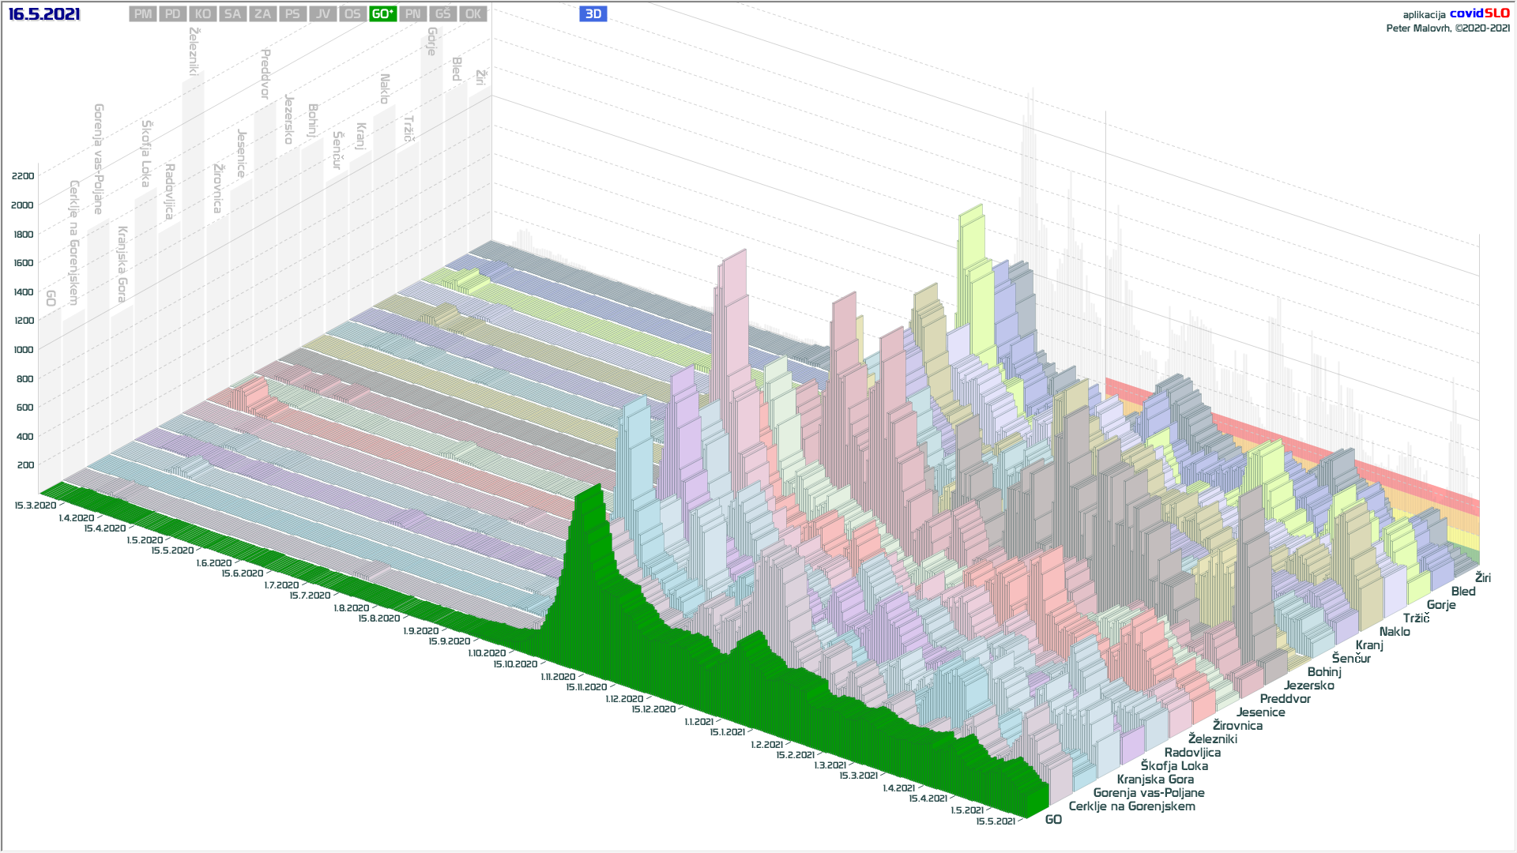Image resolution: width=1517 pixels, height=853 pixels.
Task: Select the PN region button
Action: pyautogui.click(x=412, y=14)
